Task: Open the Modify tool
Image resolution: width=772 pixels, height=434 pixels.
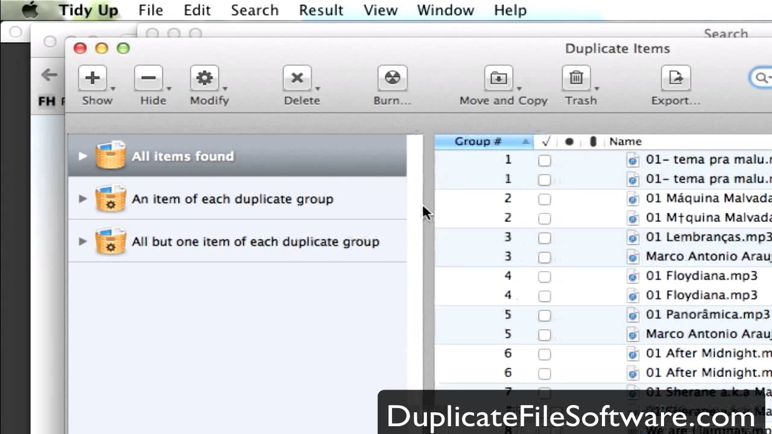Action: click(x=204, y=78)
